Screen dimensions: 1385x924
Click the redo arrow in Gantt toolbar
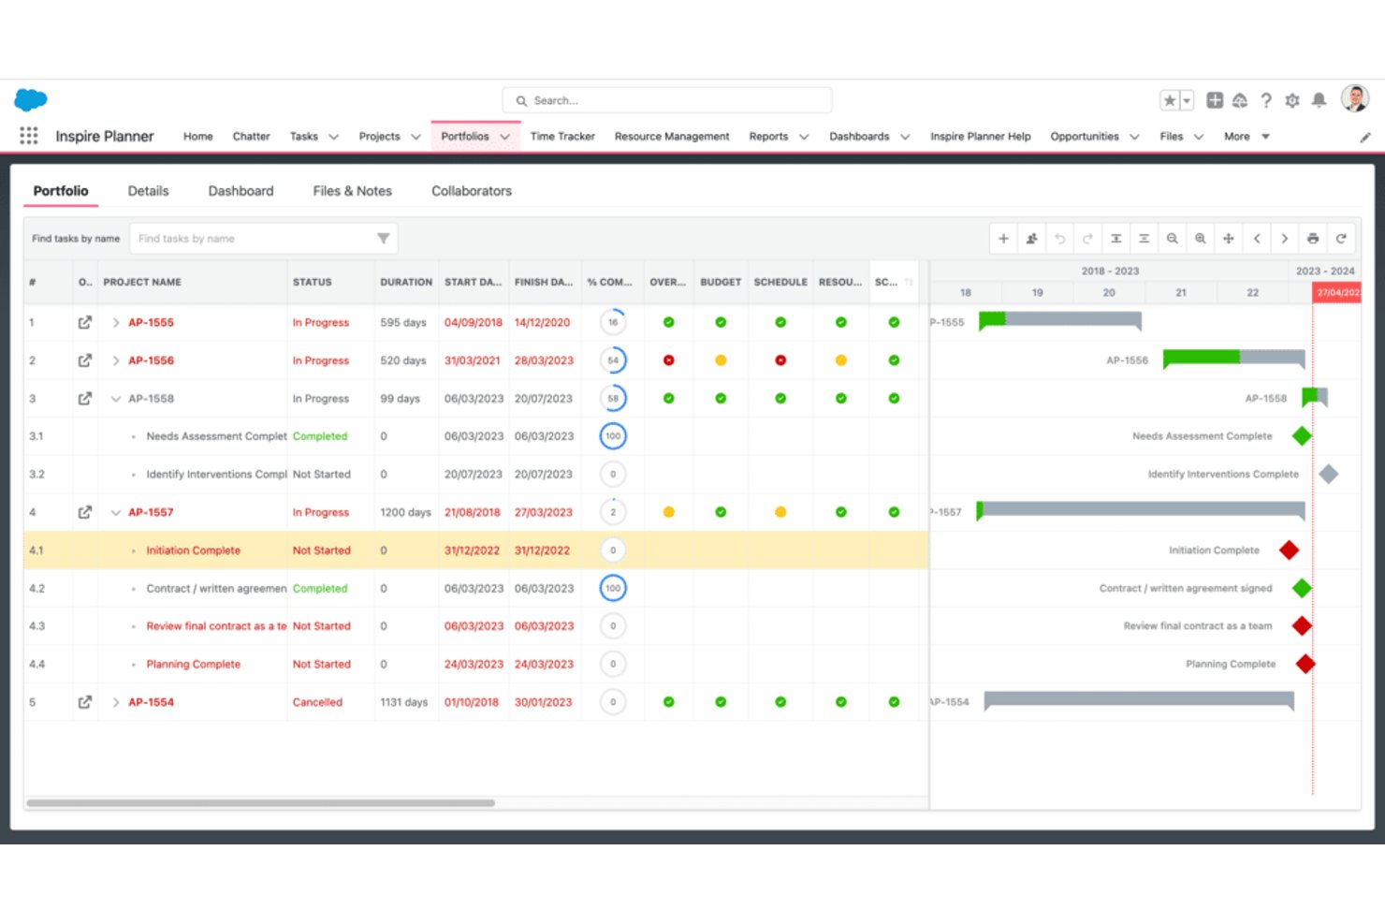coord(1087,239)
